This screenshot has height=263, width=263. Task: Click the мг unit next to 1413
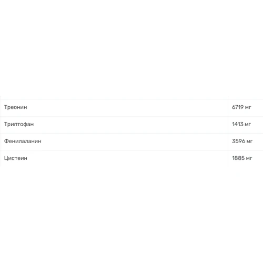[248, 125]
